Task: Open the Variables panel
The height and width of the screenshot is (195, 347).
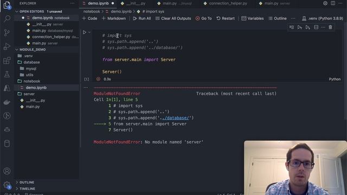Action: [253, 18]
